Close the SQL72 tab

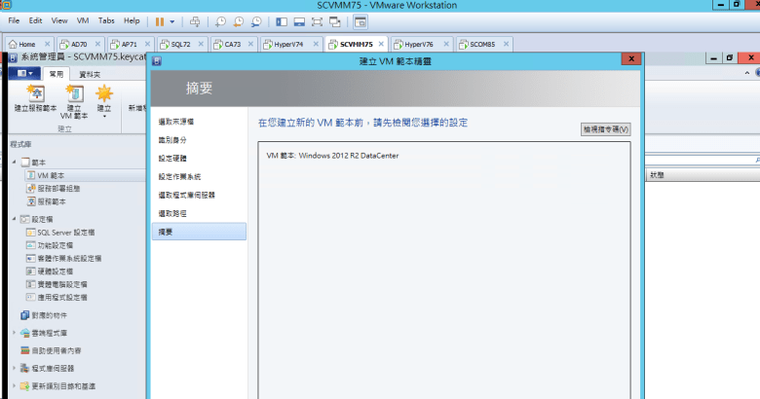[200, 45]
